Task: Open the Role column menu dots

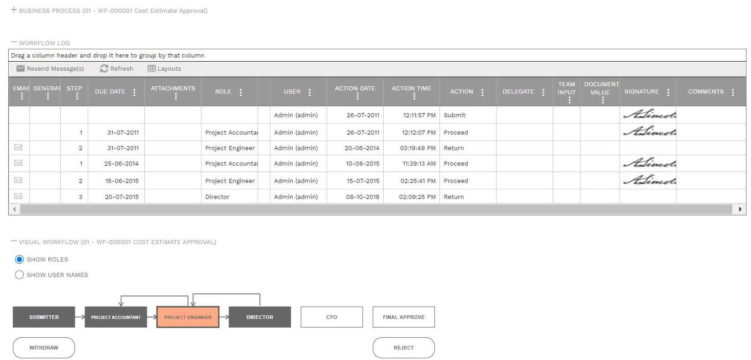Action: [241, 92]
